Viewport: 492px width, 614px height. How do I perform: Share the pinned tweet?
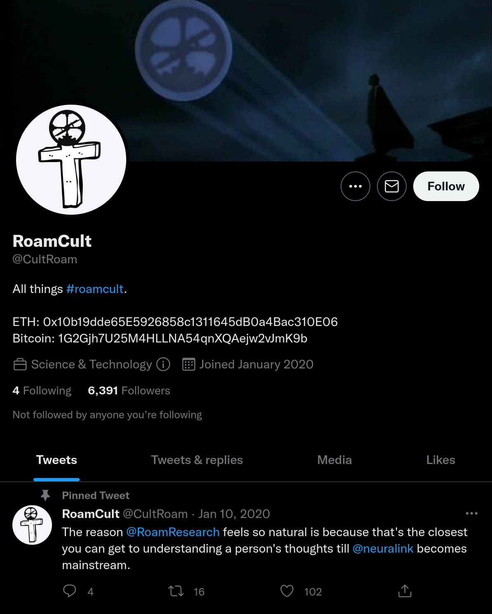pos(405,591)
